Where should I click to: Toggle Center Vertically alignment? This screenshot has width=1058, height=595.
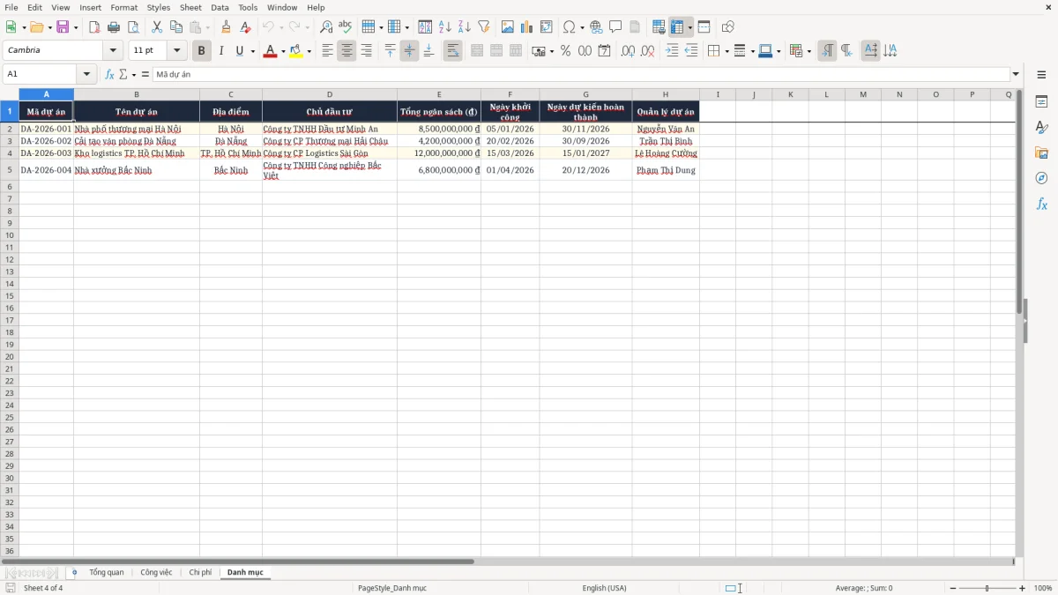click(410, 51)
